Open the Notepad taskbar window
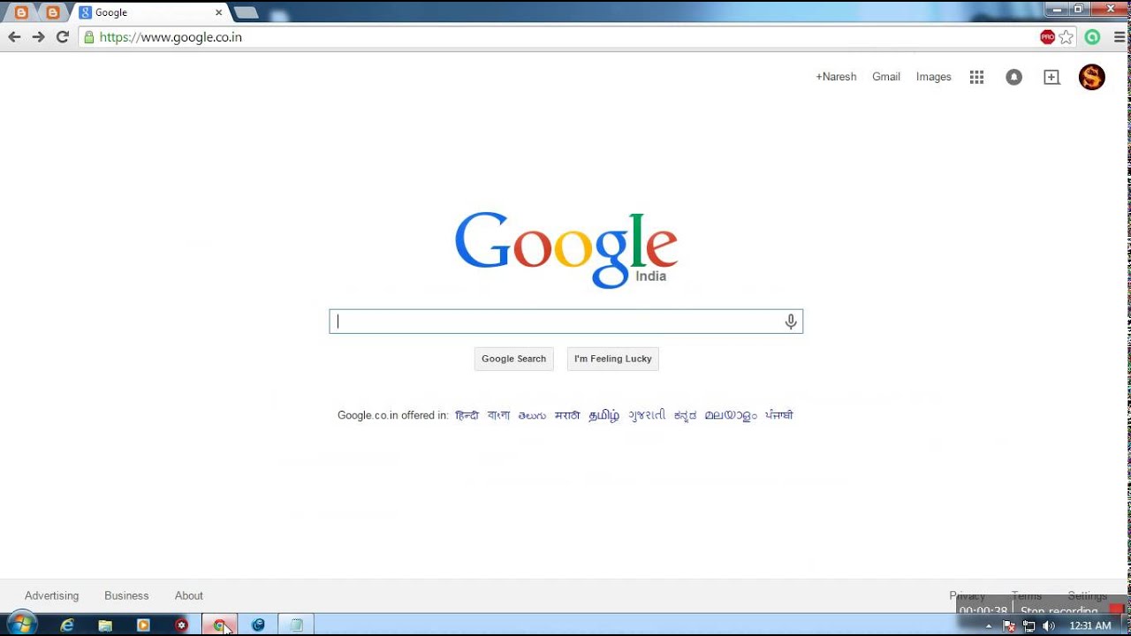The width and height of the screenshot is (1131, 636). [296, 625]
